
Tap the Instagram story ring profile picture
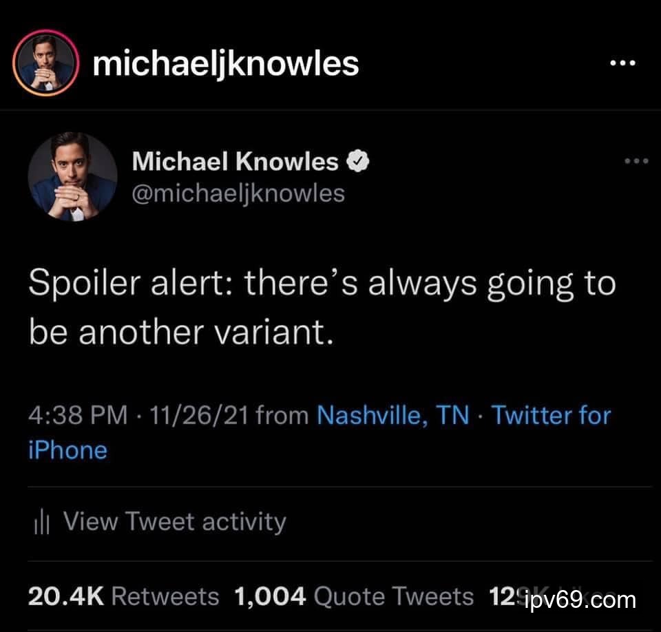point(45,64)
